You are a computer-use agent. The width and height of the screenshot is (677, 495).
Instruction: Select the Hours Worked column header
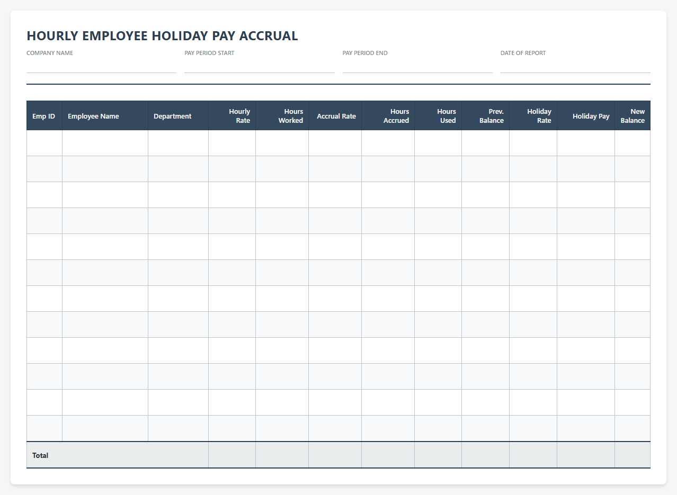tap(282, 116)
